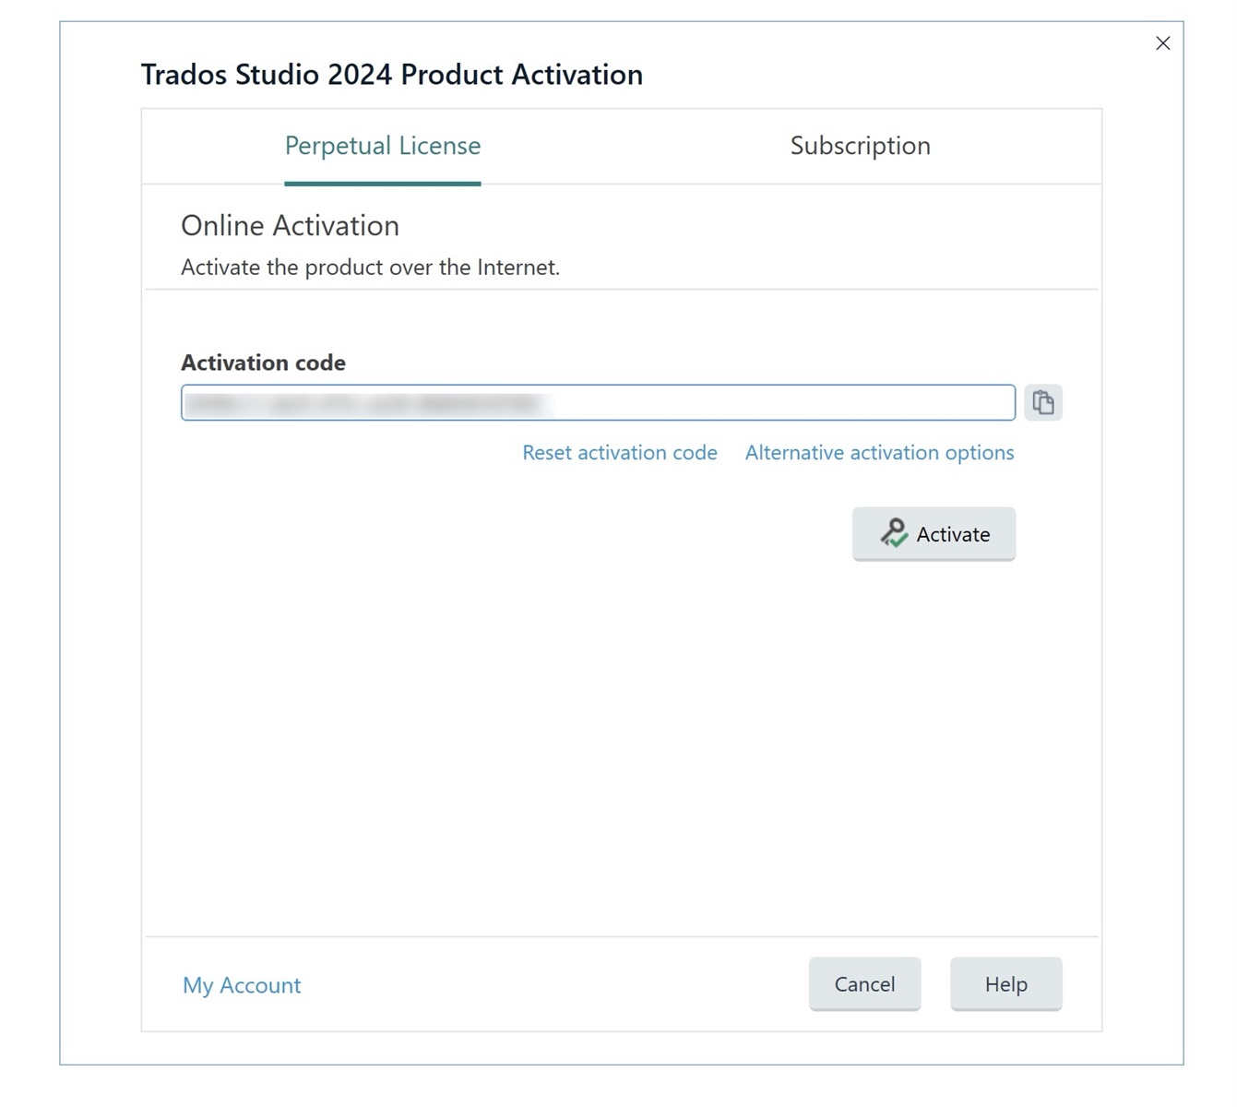Click the Alternative activation options blue text
This screenshot has width=1237, height=1107.
pos(878,452)
